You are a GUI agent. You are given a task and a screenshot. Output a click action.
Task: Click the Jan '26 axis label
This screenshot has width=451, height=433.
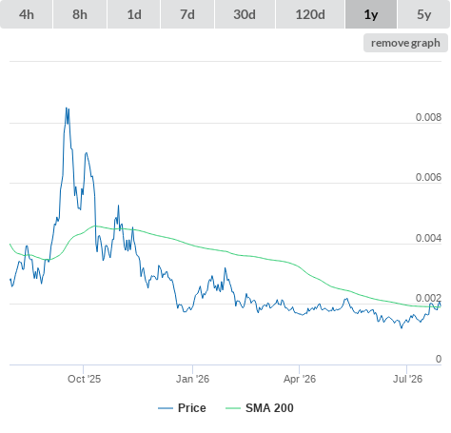pos(192,379)
